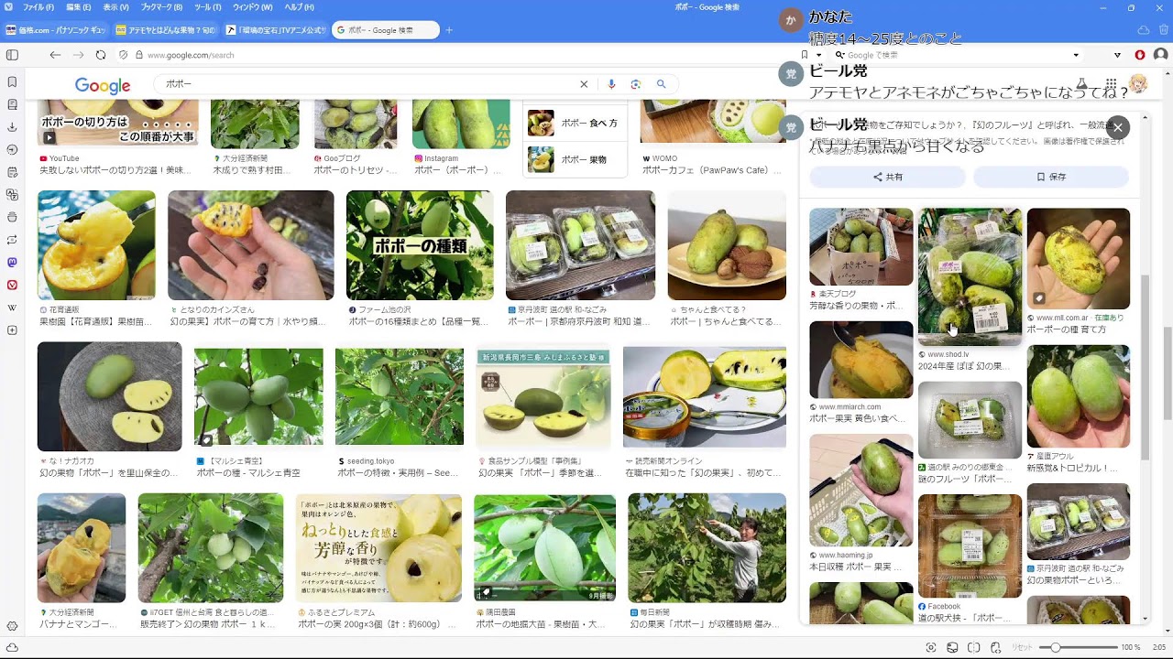Toggle the tracker blocker shield icon

(x=123, y=55)
